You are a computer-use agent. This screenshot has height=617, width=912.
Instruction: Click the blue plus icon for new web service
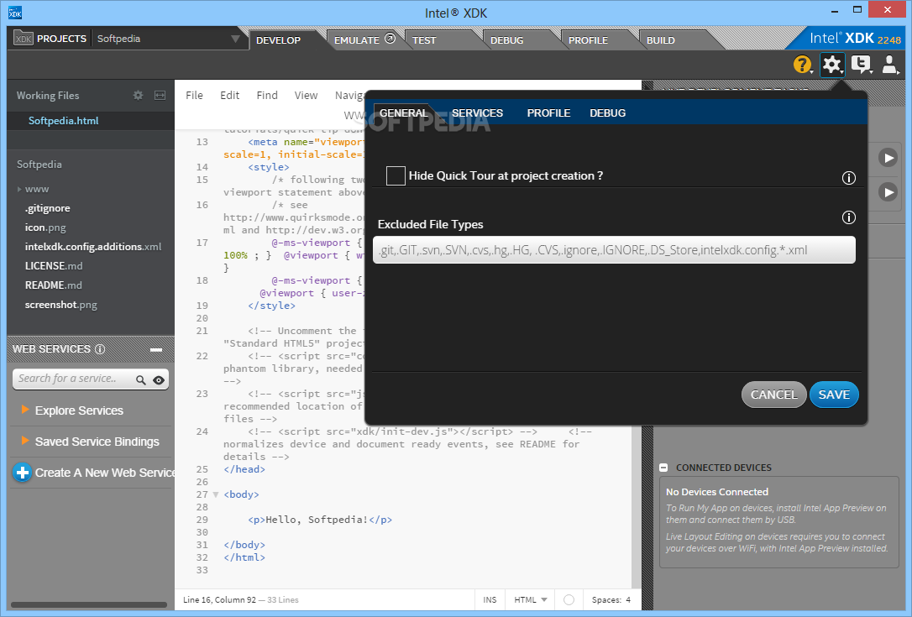tap(22, 473)
